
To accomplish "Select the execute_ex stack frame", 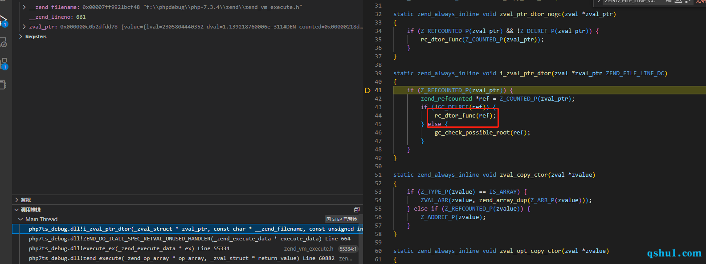I will [188, 248].
